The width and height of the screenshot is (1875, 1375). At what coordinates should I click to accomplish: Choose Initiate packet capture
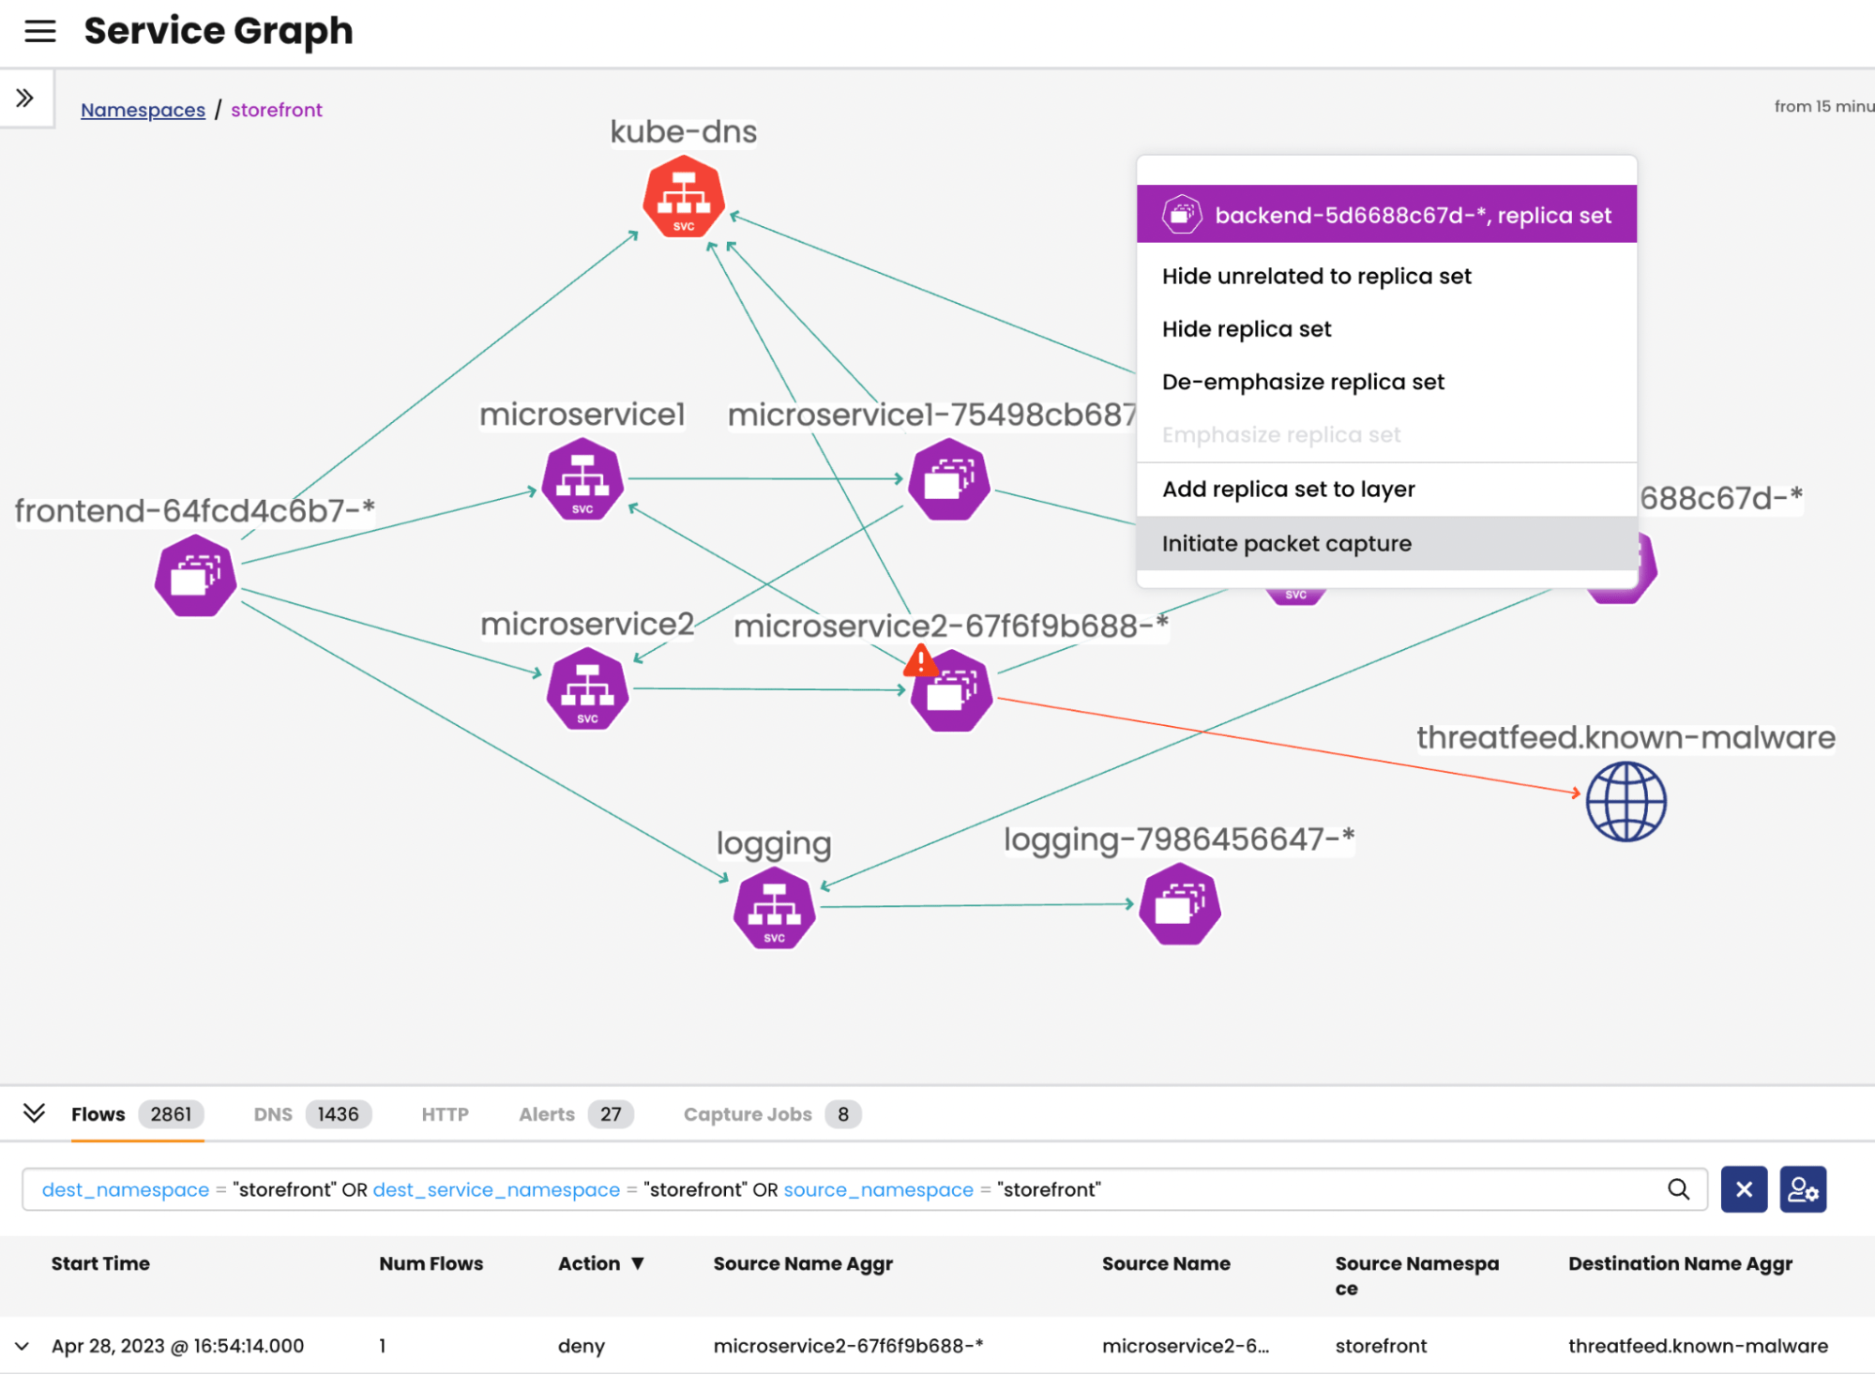tap(1385, 544)
